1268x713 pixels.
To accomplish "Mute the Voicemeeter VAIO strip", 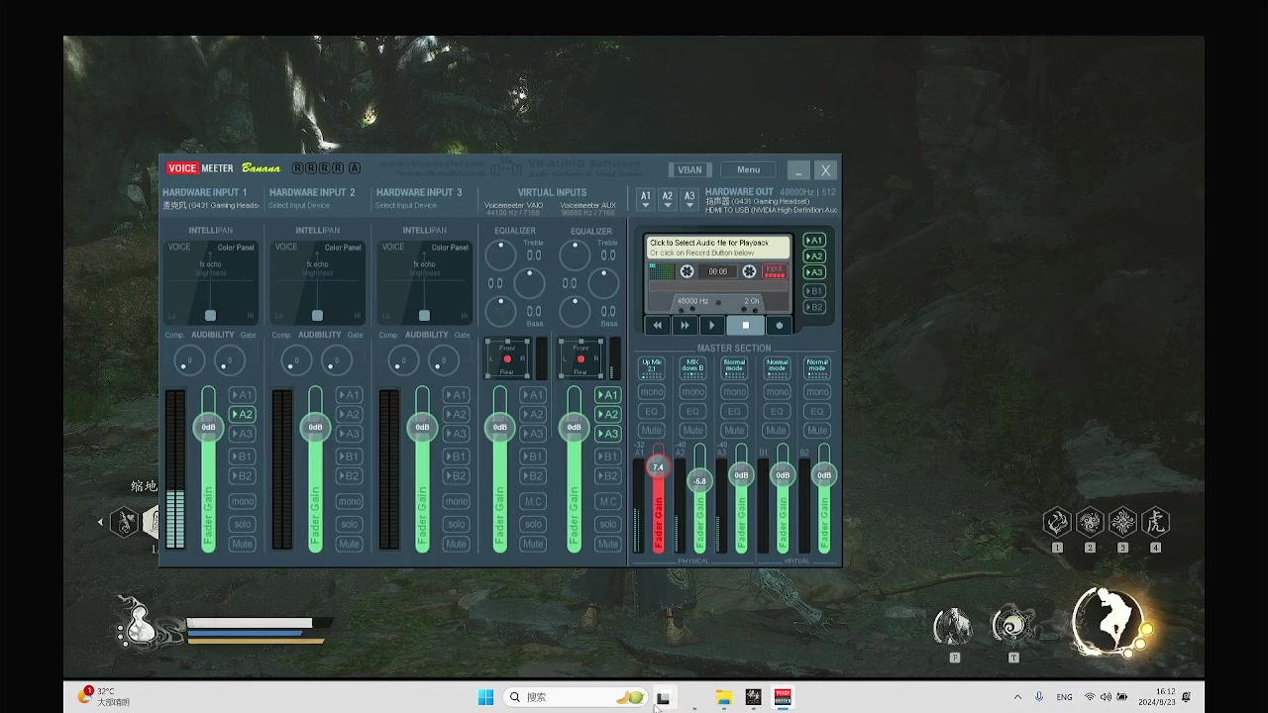I will [533, 544].
